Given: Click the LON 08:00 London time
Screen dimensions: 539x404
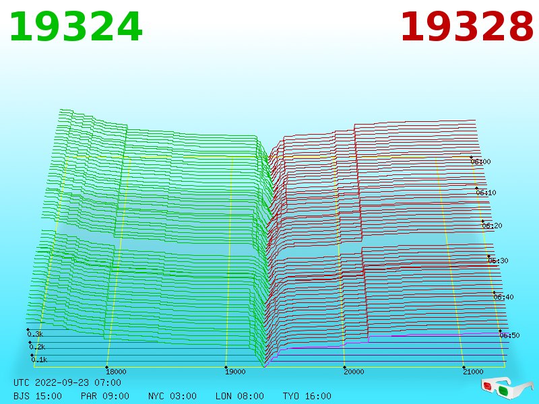Looking at the screenshot, I should pyautogui.click(x=240, y=396).
